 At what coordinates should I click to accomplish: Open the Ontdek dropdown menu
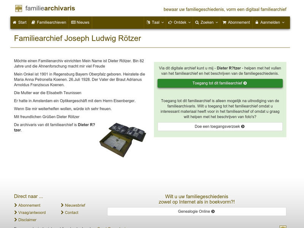click(179, 22)
